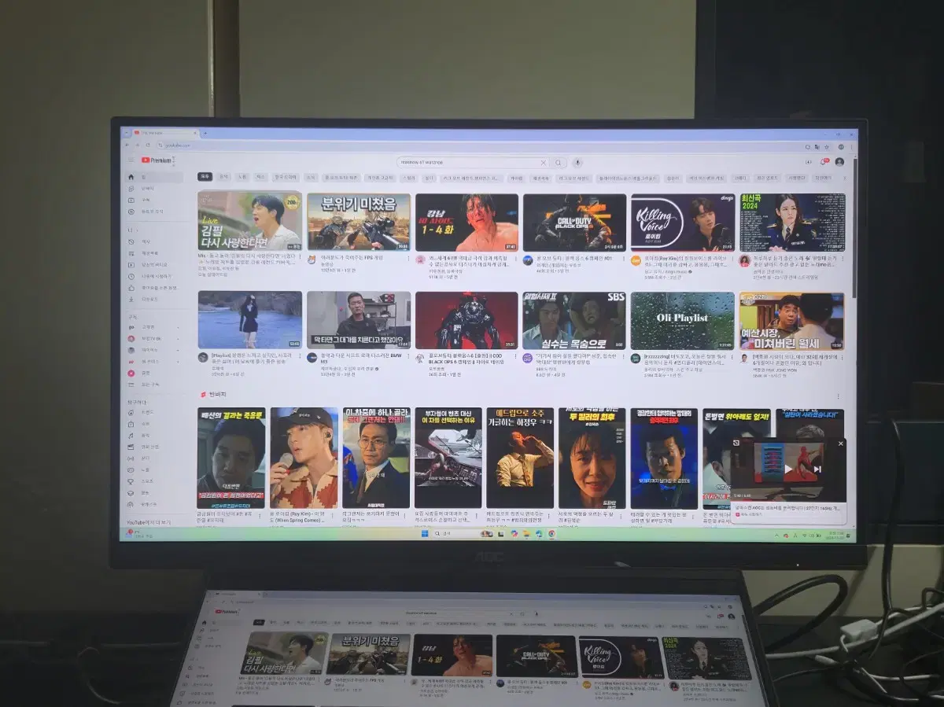Open a new Chrome tab
Screen dimensions: 944x707
pyautogui.click(x=205, y=133)
